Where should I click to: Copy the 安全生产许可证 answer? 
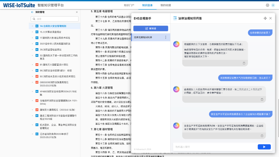point(262,136)
